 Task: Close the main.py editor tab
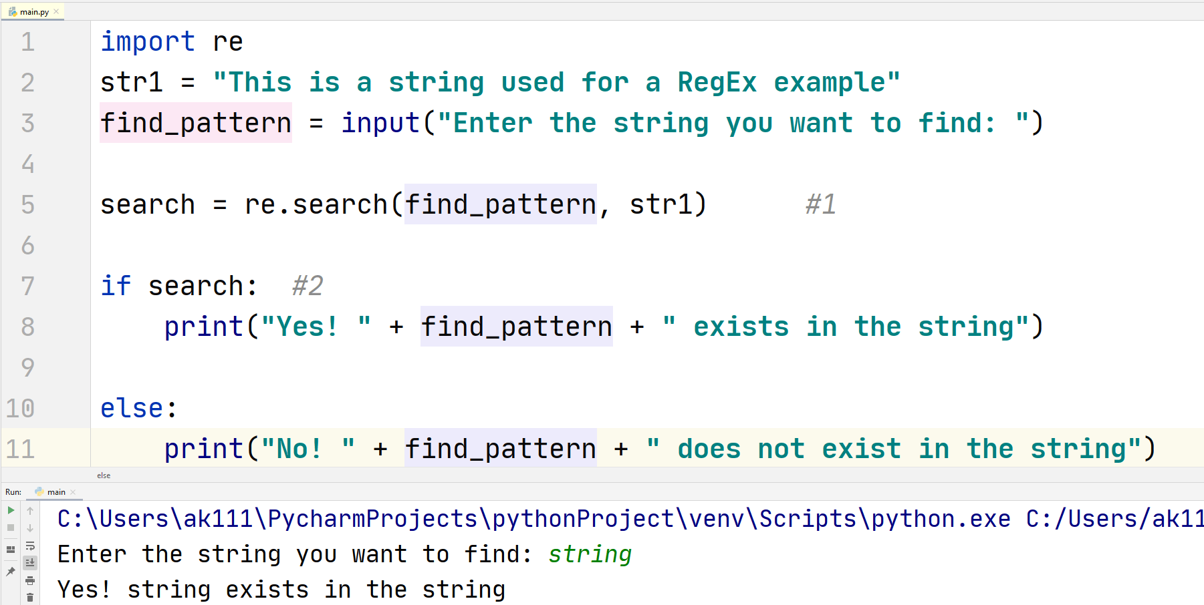point(56,12)
